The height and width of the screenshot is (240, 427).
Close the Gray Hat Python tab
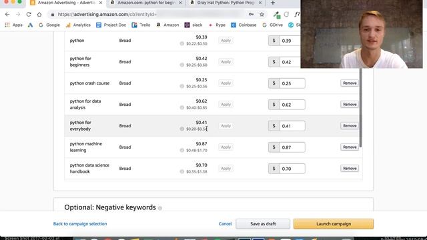260,3
